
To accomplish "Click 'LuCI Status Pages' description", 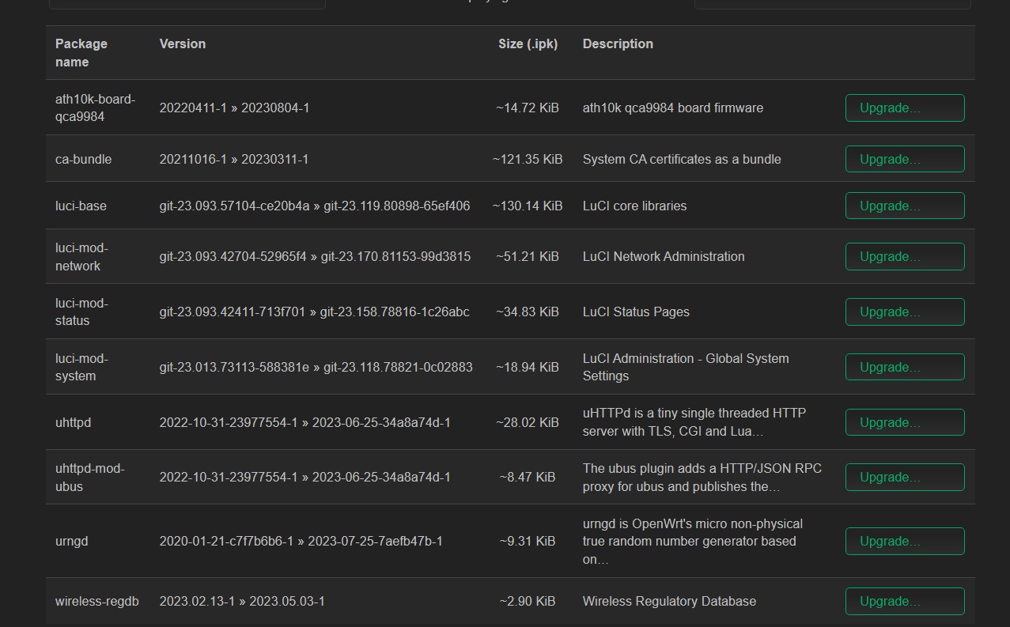I will [x=636, y=312].
